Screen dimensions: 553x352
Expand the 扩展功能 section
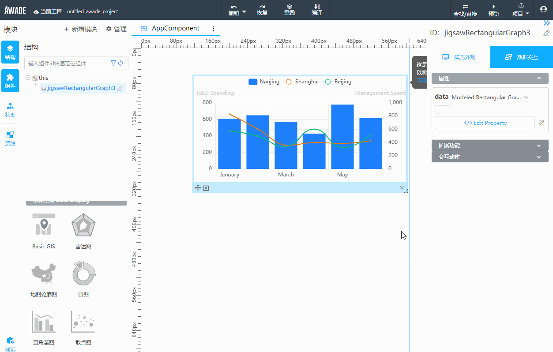pyautogui.click(x=490, y=146)
